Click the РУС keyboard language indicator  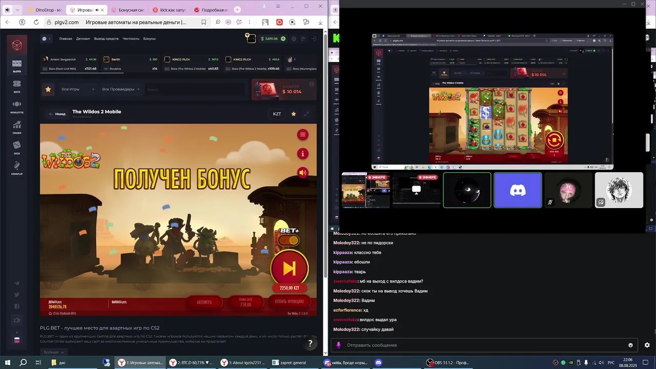611,362
